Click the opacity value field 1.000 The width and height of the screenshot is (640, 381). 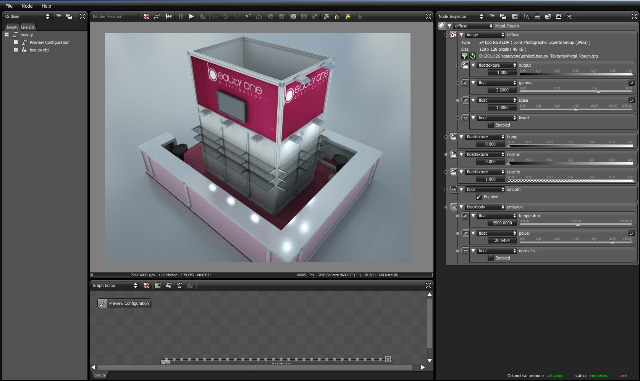coord(490,179)
